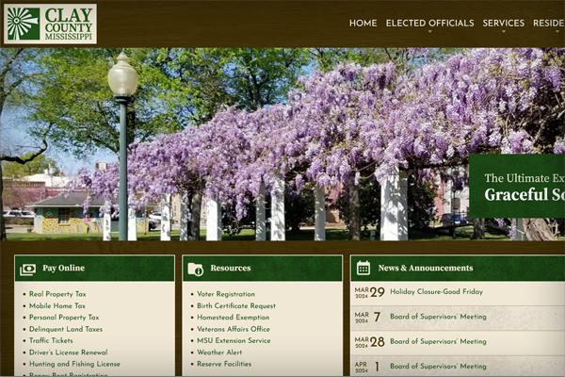The width and height of the screenshot is (565, 377).
Task: Open Driver's License Renewal link
Action: tap(69, 352)
